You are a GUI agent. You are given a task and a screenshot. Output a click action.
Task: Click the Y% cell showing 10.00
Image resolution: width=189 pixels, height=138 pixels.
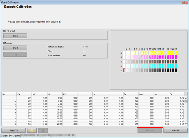coord(55,107)
